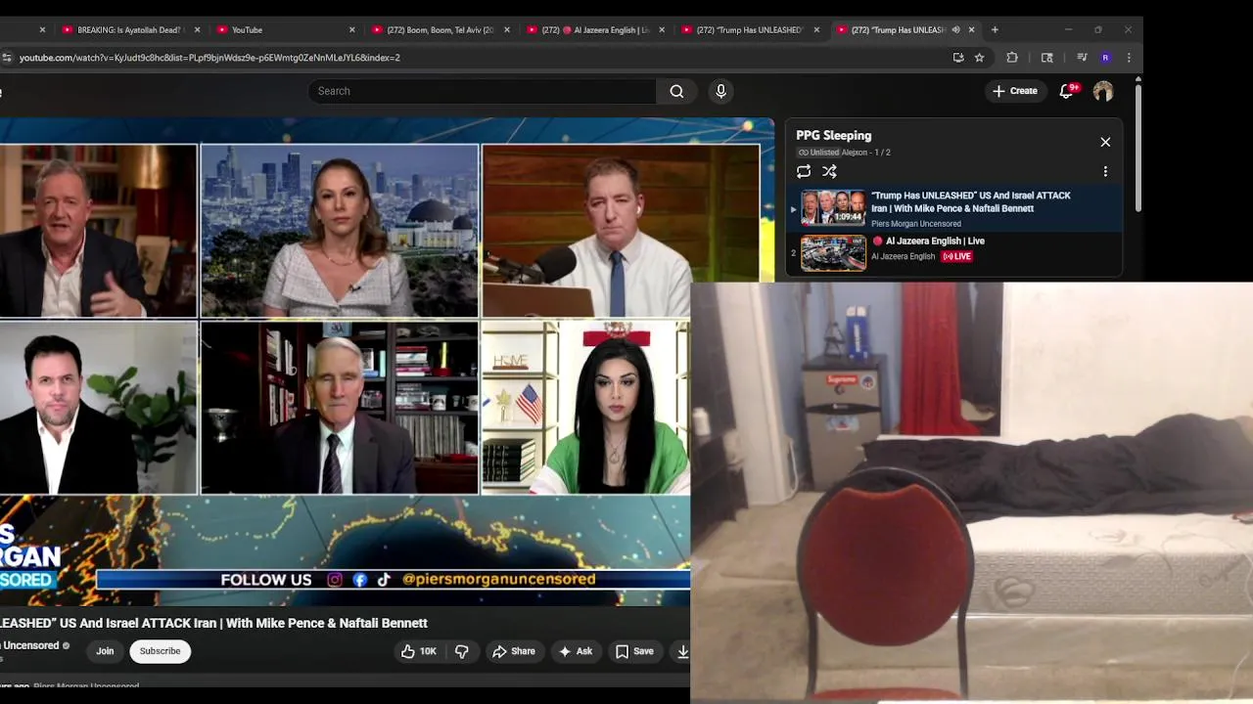Like the video with 10K likes

coord(418,651)
